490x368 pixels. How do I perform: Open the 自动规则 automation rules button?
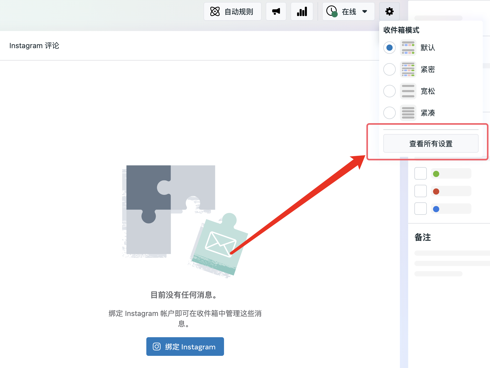(x=232, y=11)
